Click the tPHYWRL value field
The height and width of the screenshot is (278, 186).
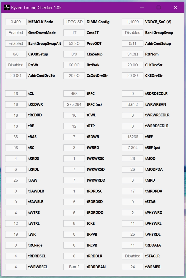tap(133, 223)
